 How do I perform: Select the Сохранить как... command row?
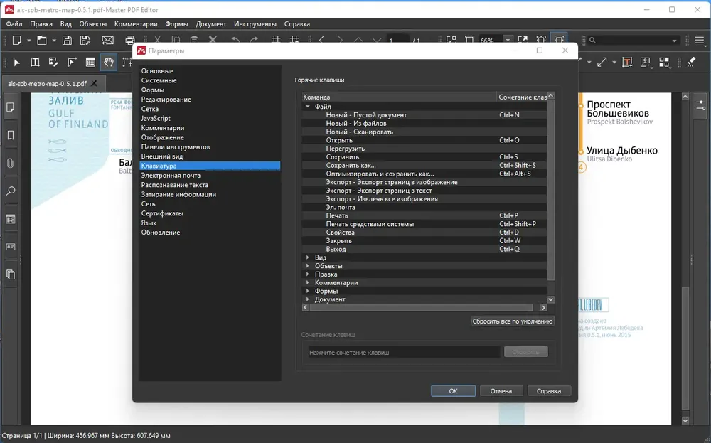(x=424, y=166)
